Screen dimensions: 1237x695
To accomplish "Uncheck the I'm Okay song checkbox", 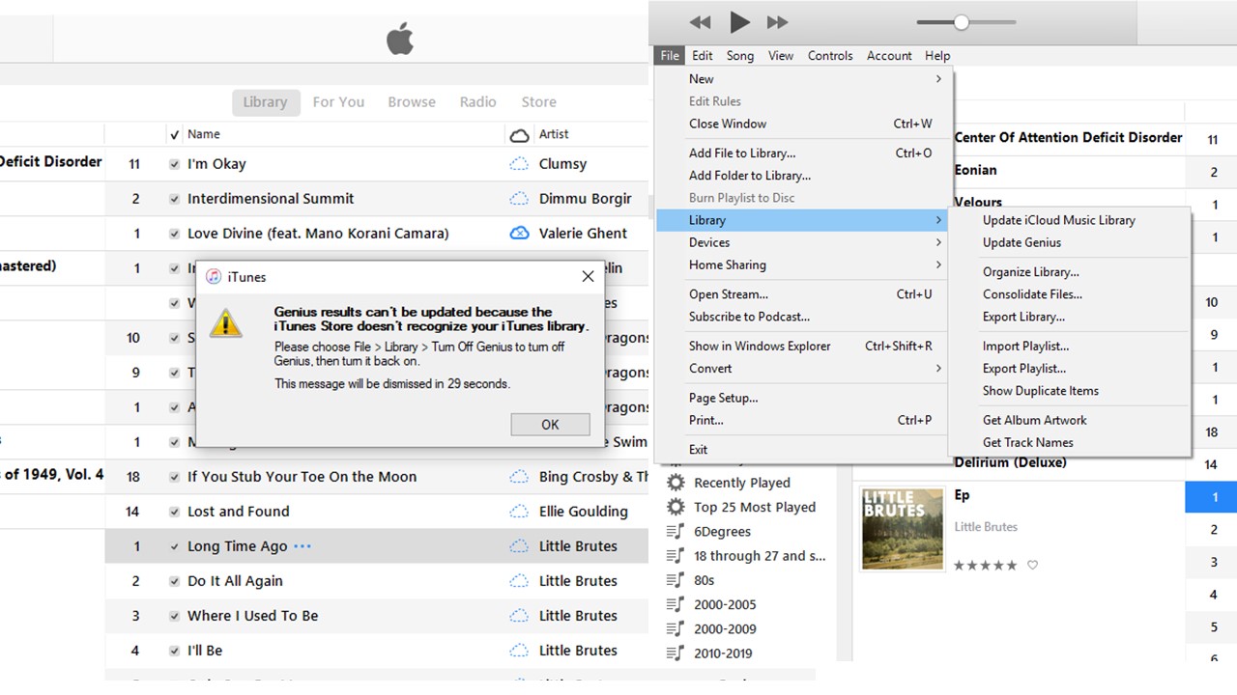I will click(175, 164).
